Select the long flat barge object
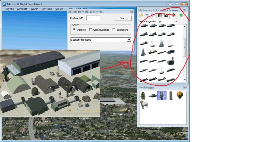The image size is (256, 142). tap(162, 52)
